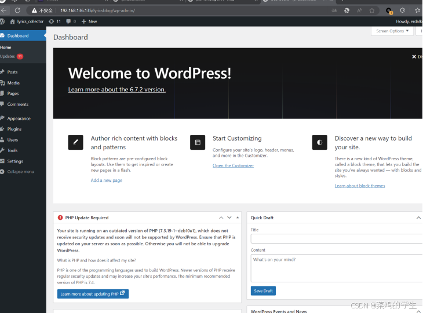Open the Users menu
This screenshot has height=313, width=423.
coord(12,140)
